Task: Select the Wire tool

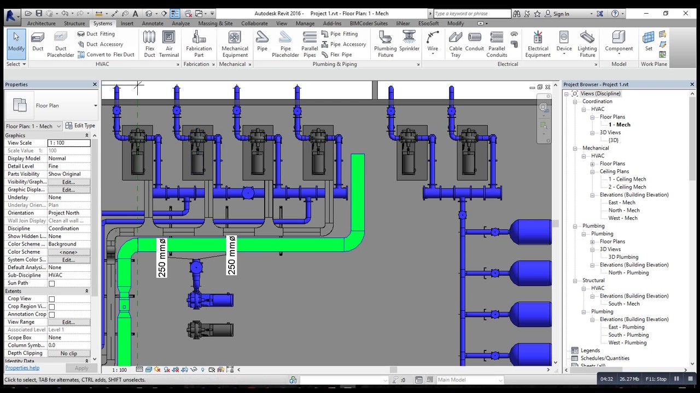Action: (433, 44)
